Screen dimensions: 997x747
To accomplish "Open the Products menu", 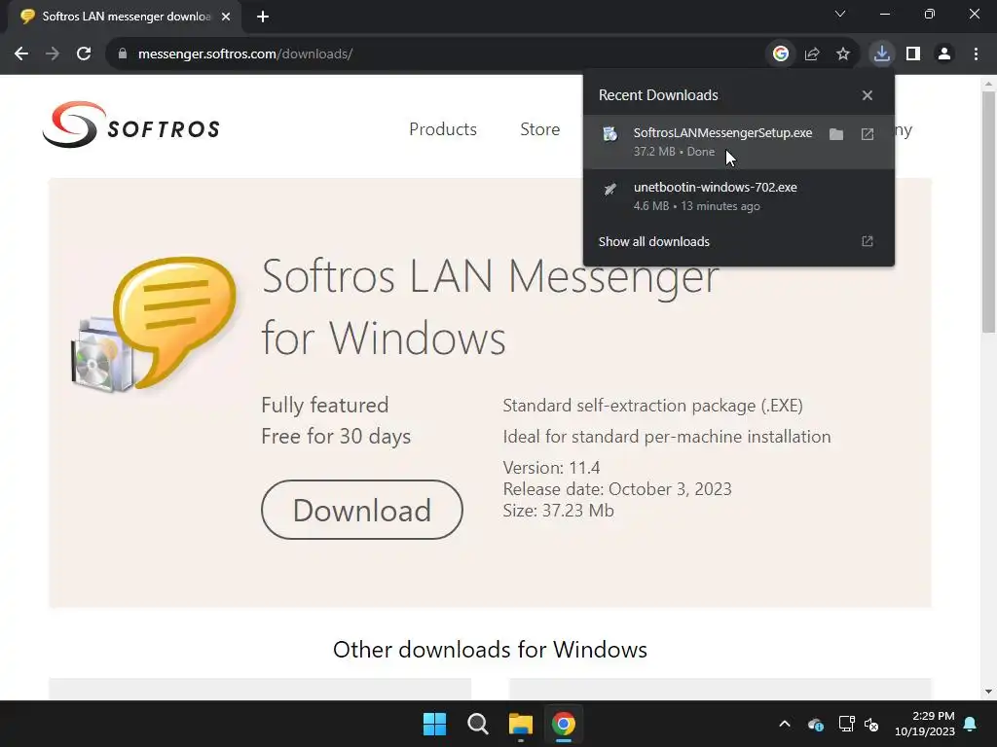I will 443,129.
